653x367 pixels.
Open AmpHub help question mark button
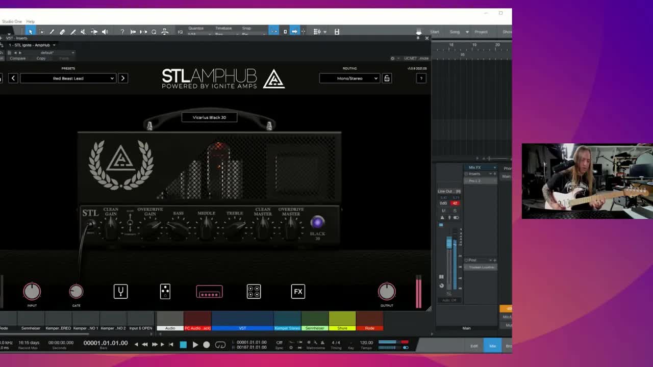421,78
